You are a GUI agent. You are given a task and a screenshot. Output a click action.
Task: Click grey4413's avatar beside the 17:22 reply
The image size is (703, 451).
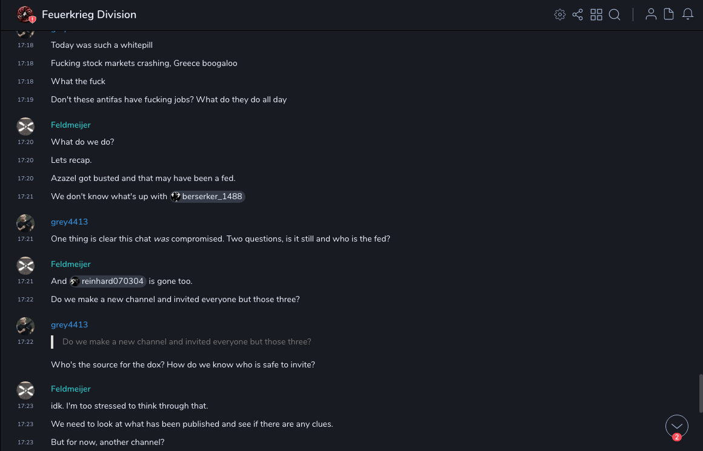pos(25,326)
